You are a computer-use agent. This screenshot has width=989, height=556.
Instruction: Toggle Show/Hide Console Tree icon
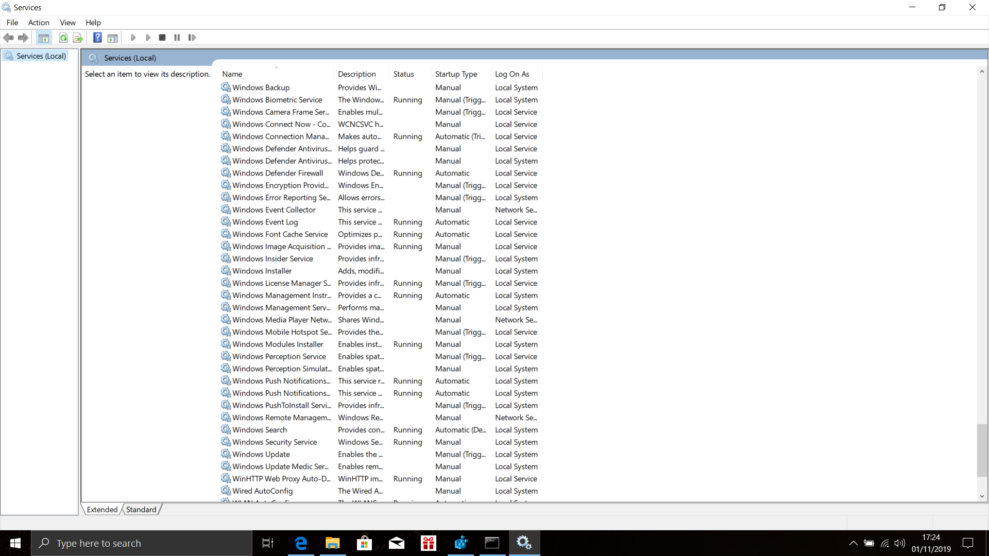point(44,38)
